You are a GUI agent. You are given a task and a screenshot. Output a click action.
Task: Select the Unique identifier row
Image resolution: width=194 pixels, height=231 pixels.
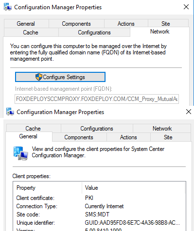99,223
